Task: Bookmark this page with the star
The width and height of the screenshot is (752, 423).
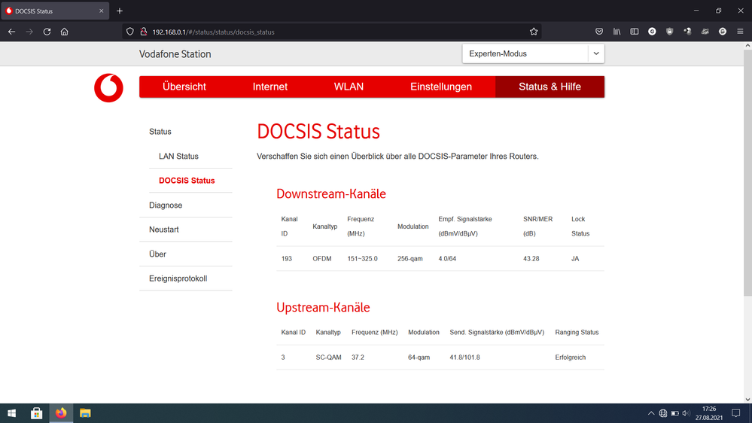Action: coord(534,32)
